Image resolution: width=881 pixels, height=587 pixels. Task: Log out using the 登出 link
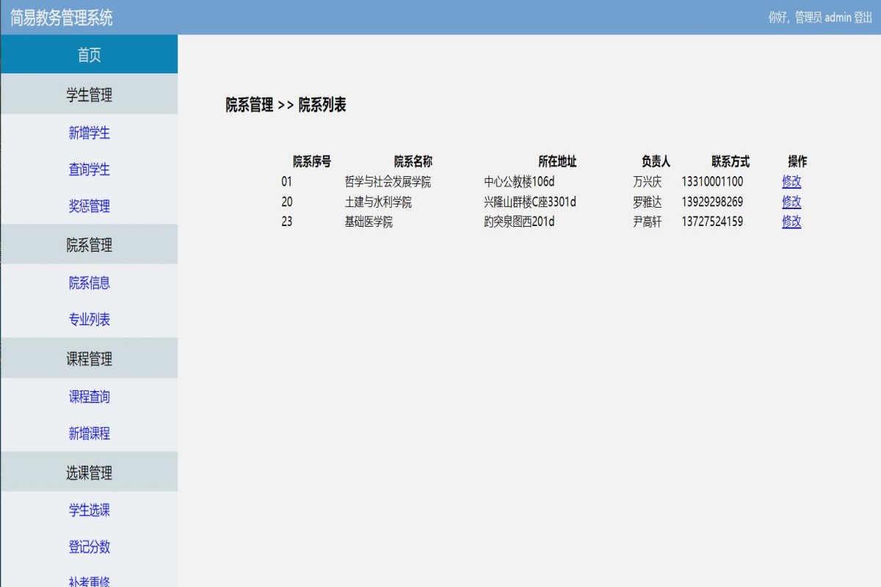coord(862,16)
